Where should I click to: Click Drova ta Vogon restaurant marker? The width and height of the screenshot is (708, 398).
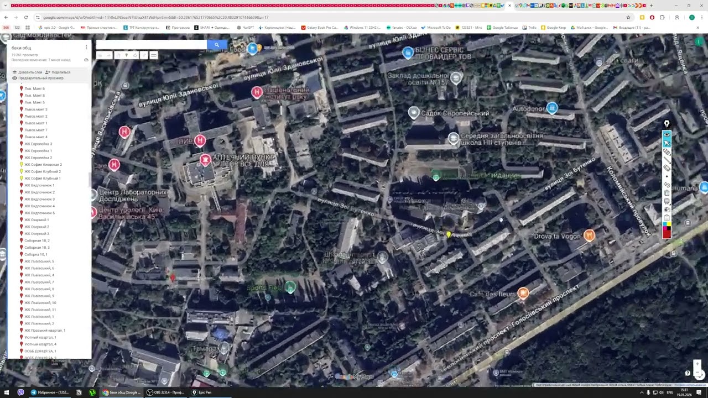589,235
